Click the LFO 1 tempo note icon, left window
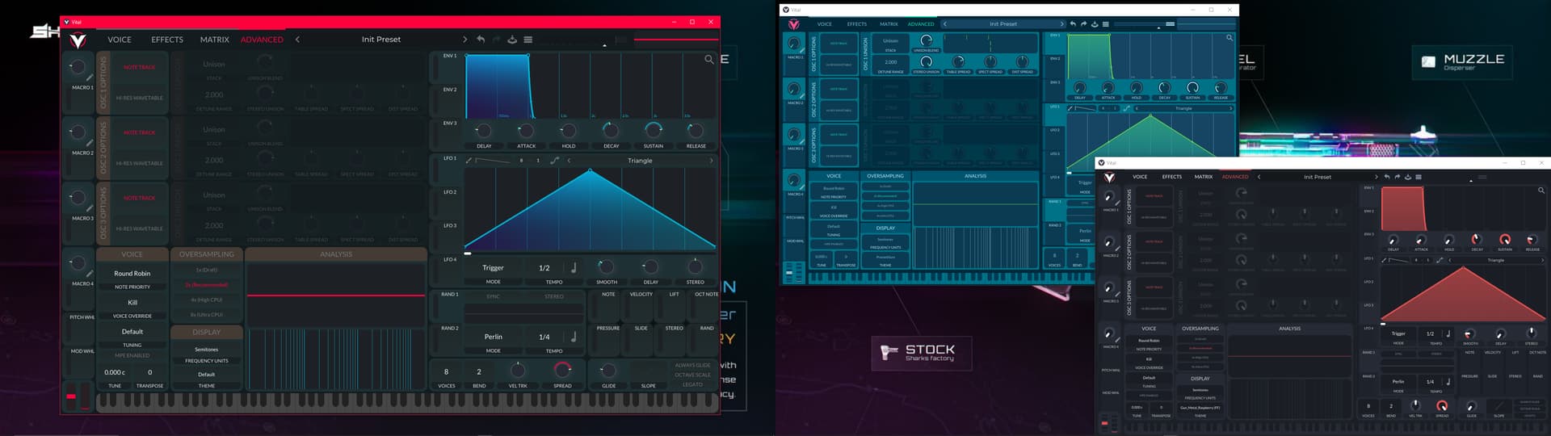Image resolution: width=1551 pixels, height=436 pixels. pos(574,268)
